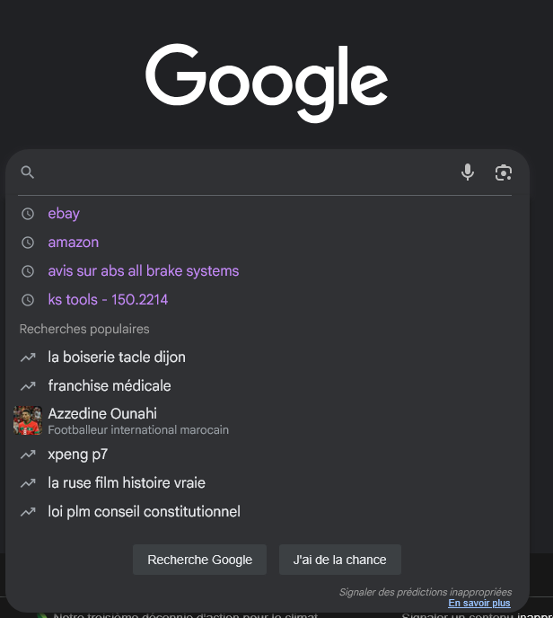Screen dimensions: 553x618
Task: Click clock icon beside ks tools suggestion
Action: click(x=28, y=300)
